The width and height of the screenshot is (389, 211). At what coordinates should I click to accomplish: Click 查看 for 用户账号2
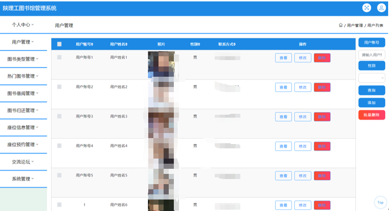click(x=283, y=87)
